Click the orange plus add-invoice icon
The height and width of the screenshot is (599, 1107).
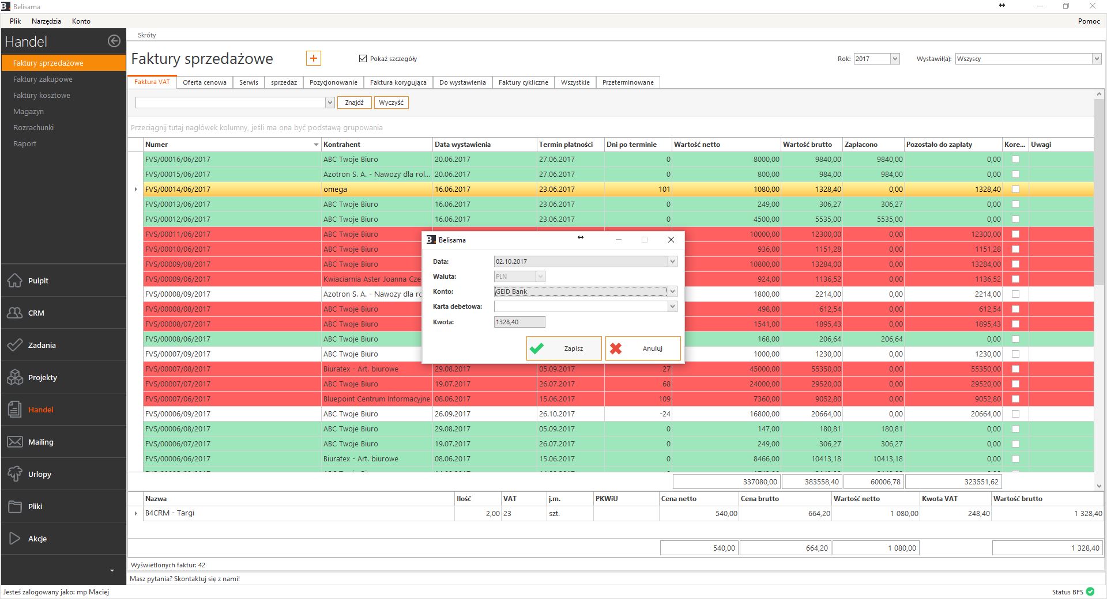point(313,58)
